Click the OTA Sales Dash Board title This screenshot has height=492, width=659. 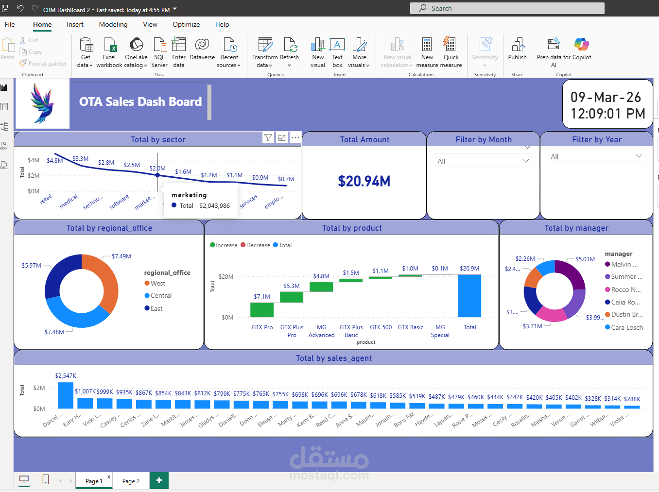(x=140, y=102)
